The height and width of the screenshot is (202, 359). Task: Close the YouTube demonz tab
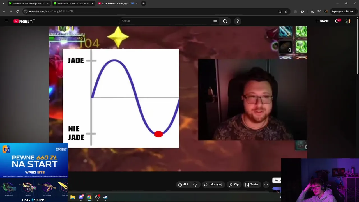137,3
